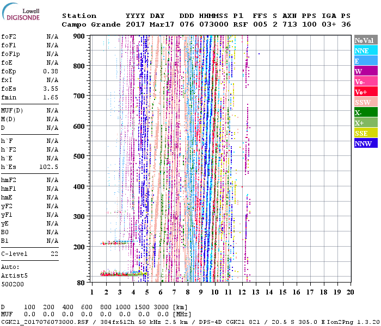Click the time value 073000
This screenshot has height=326, width=381.
pyautogui.click(x=214, y=24)
